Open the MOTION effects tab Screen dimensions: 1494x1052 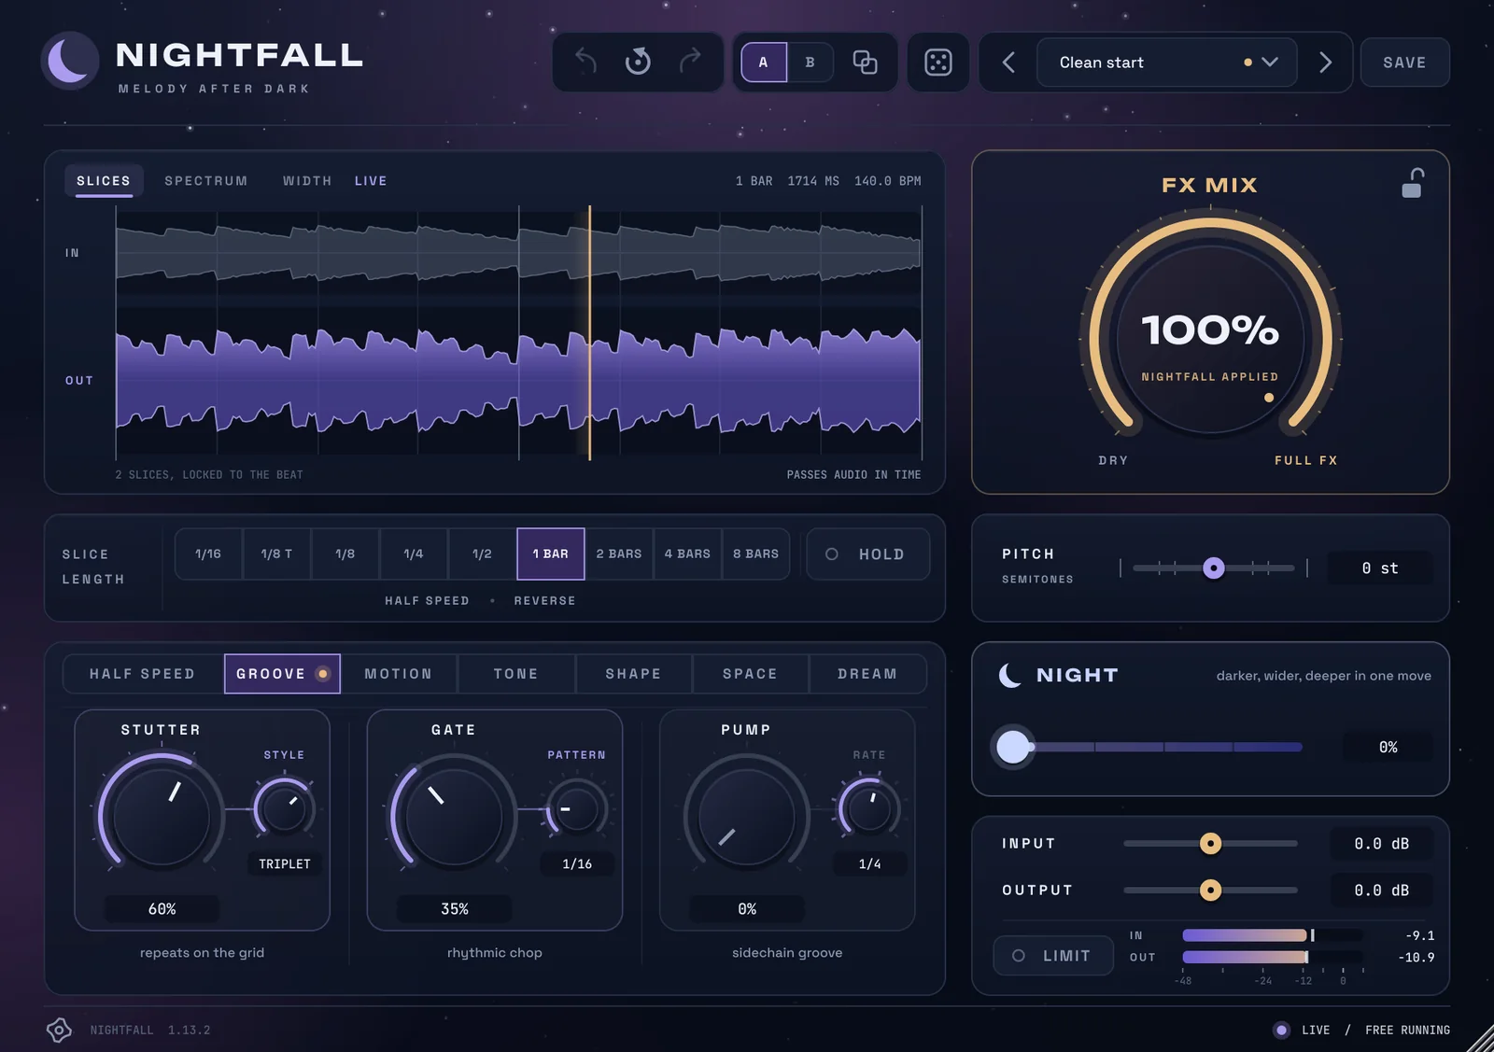point(399,674)
